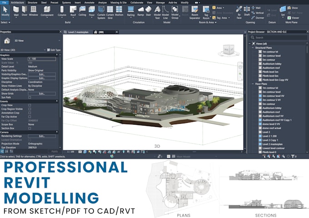Switch to the Annotate ribbon tab

coord(89,3)
